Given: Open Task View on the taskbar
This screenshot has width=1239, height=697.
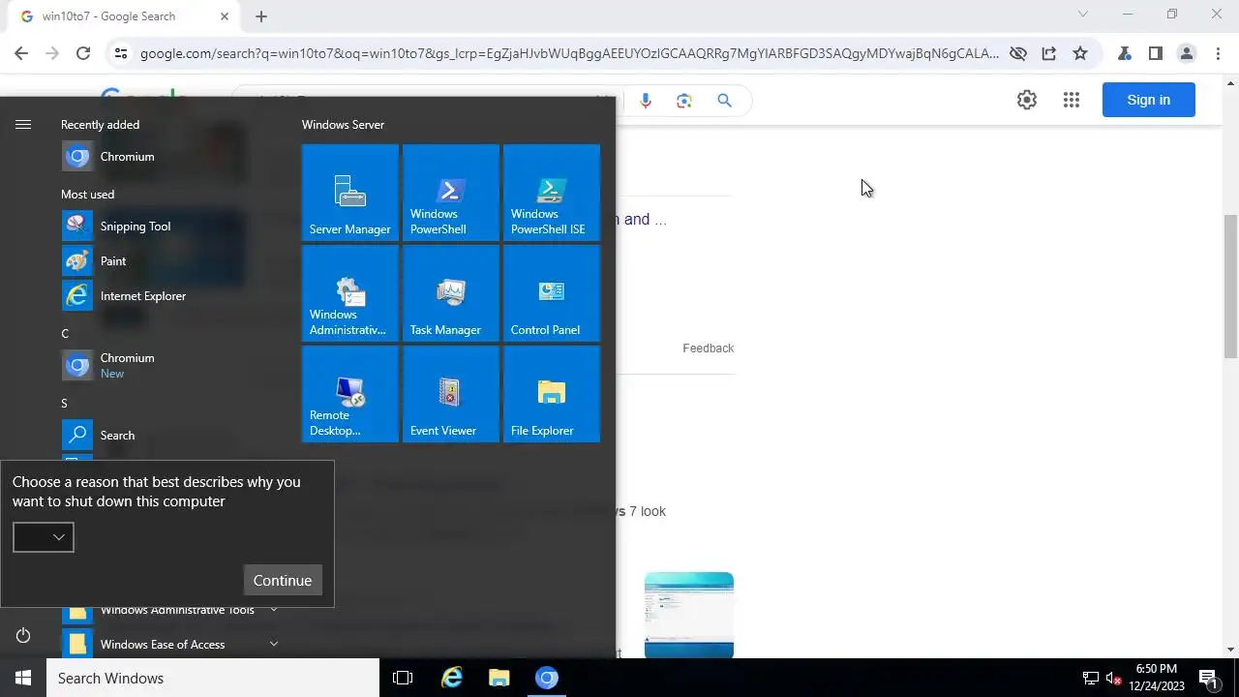Looking at the screenshot, I should [x=403, y=678].
